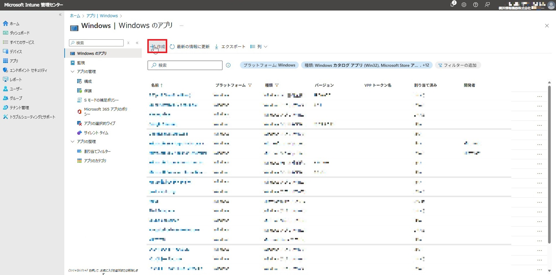Screen dimensions: 556x275
Task: Collapse the アプリの管理 section
Action: click(x=73, y=71)
